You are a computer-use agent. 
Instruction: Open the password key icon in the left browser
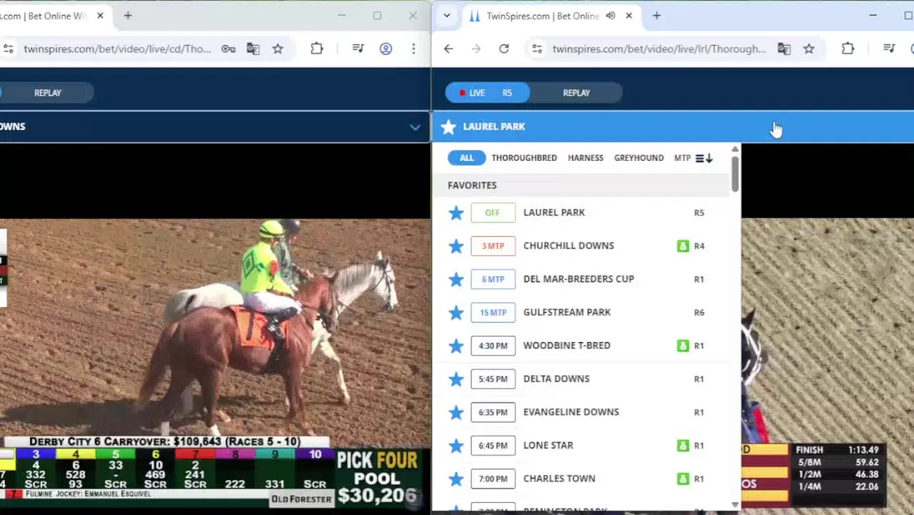pos(228,49)
